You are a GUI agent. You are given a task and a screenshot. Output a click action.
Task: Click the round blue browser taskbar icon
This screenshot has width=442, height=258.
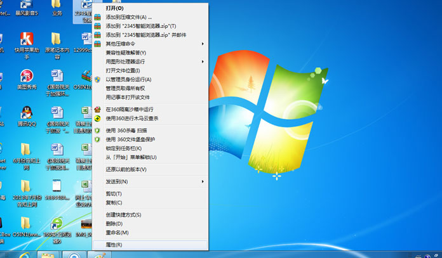click(x=74, y=255)
